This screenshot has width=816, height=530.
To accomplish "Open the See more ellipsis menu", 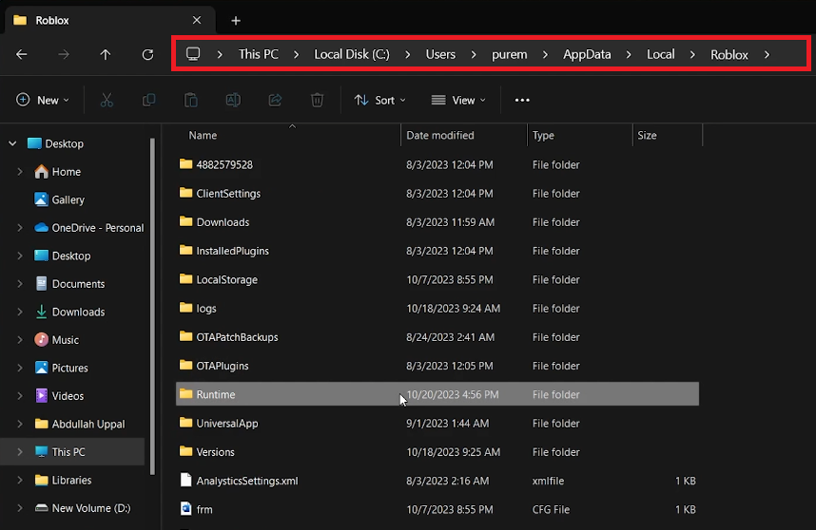I will click(522, 100).
